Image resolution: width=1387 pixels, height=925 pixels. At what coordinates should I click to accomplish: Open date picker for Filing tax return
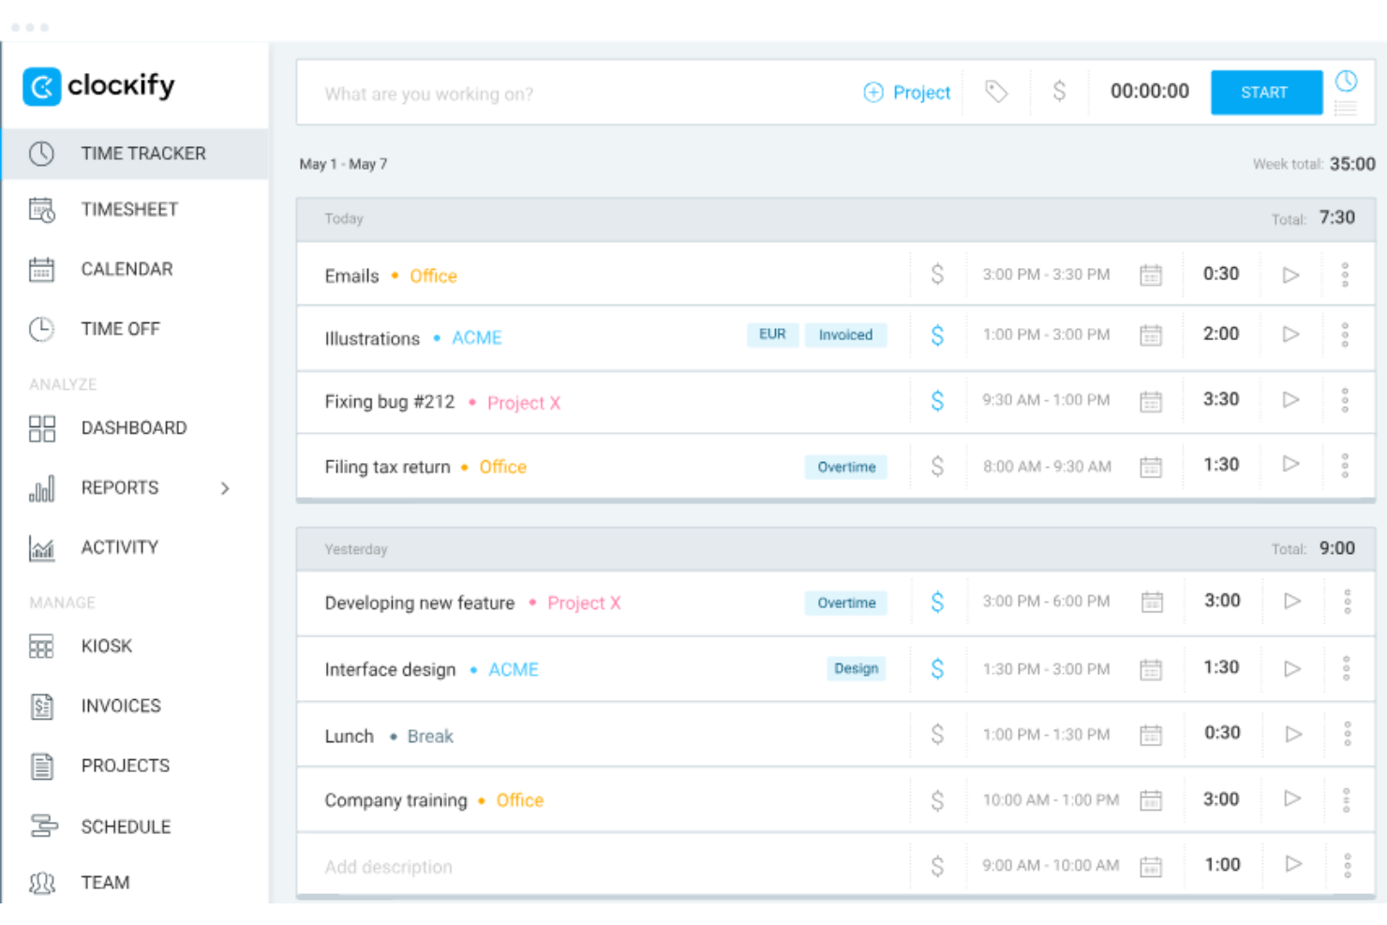click(1151, 467)
